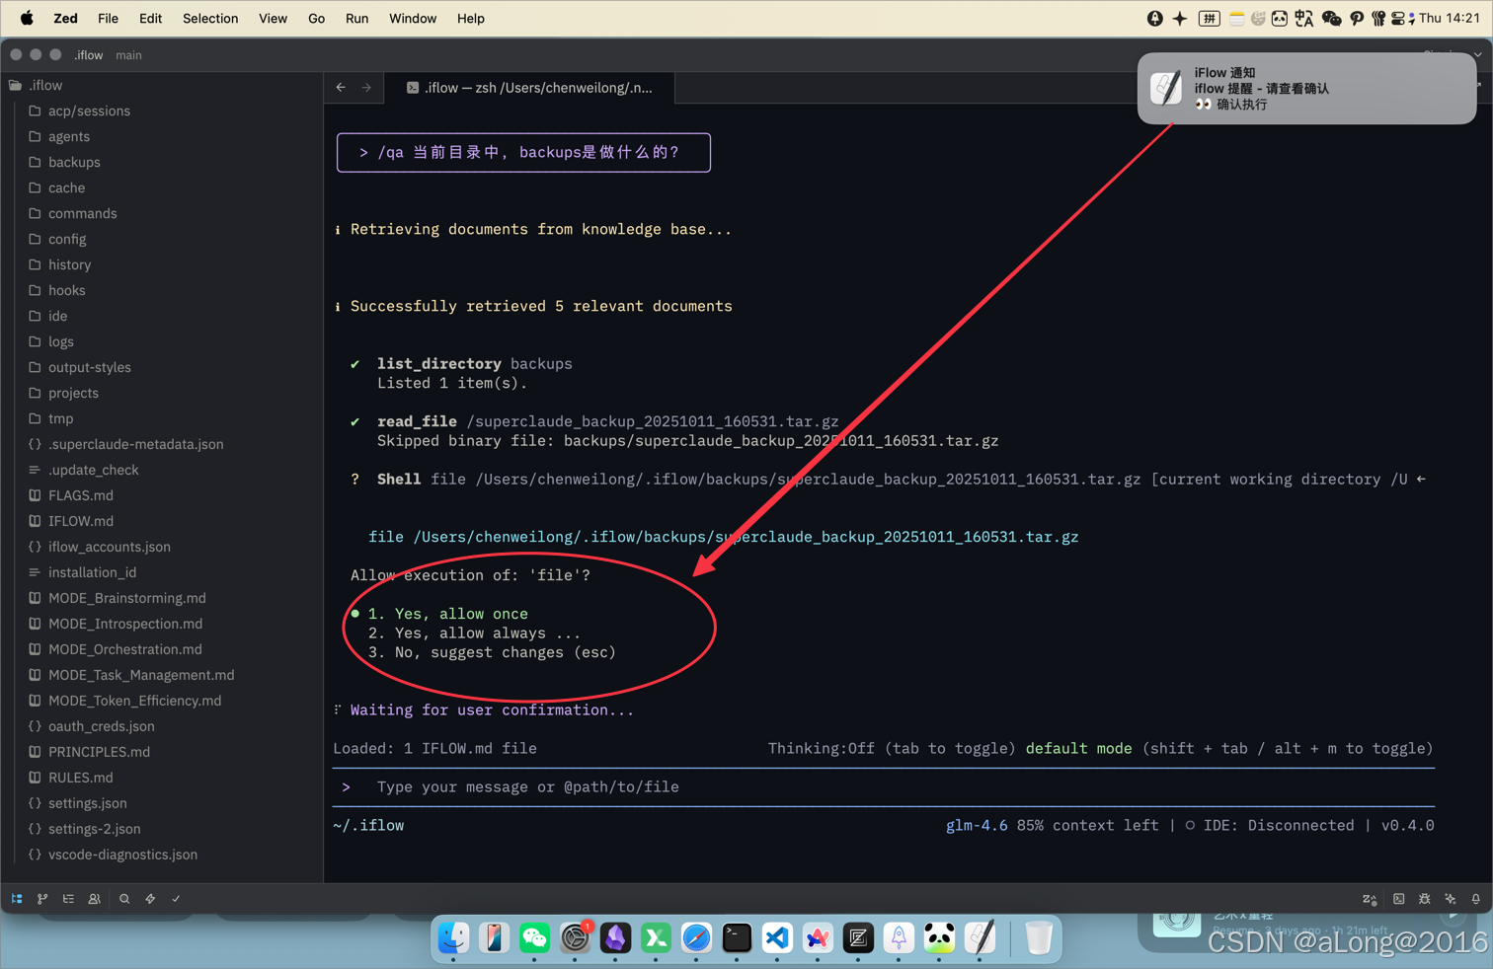Open the Zed app icon in dock
Viewport: 1493px width, 969px height.
point(858,937)
